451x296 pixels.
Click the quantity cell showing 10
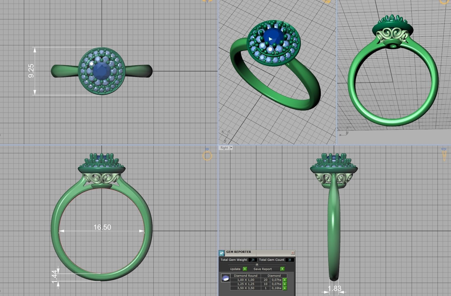coord(266,284)
